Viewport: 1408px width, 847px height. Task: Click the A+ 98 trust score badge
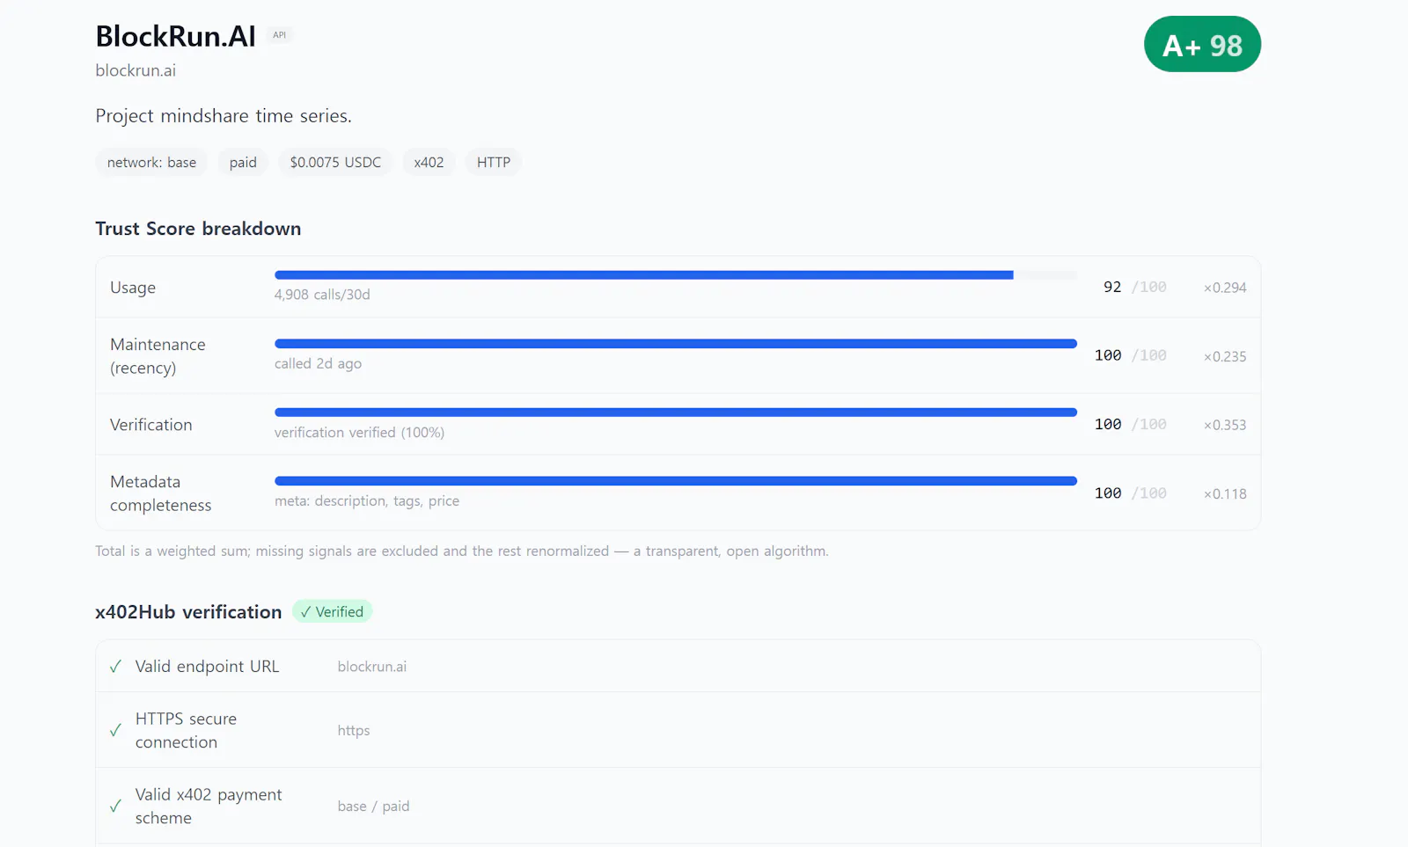pos(1202,44)
